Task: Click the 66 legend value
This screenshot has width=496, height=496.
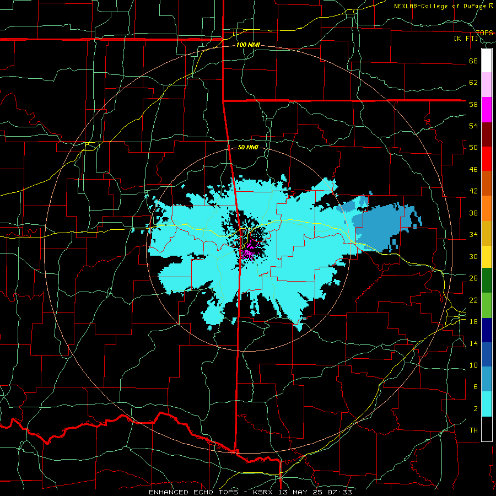Action: click(x=473, y=61)
